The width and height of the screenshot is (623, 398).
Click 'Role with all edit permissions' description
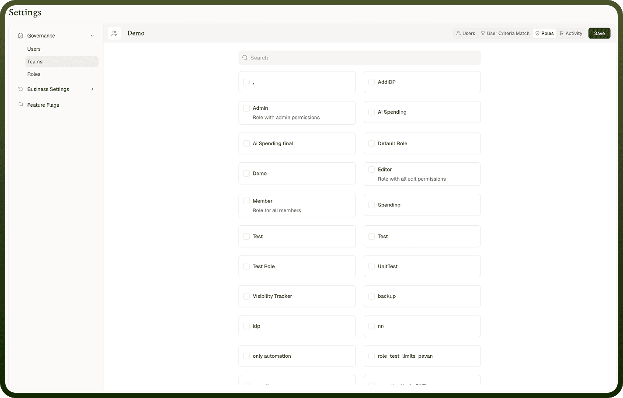pyautogui.click(x=412, y=179)
